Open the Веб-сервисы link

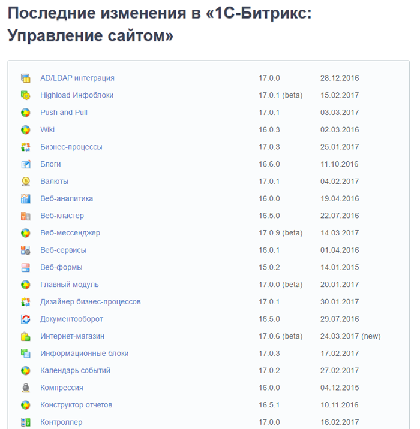pyautogui.click(x=63, y=250)
